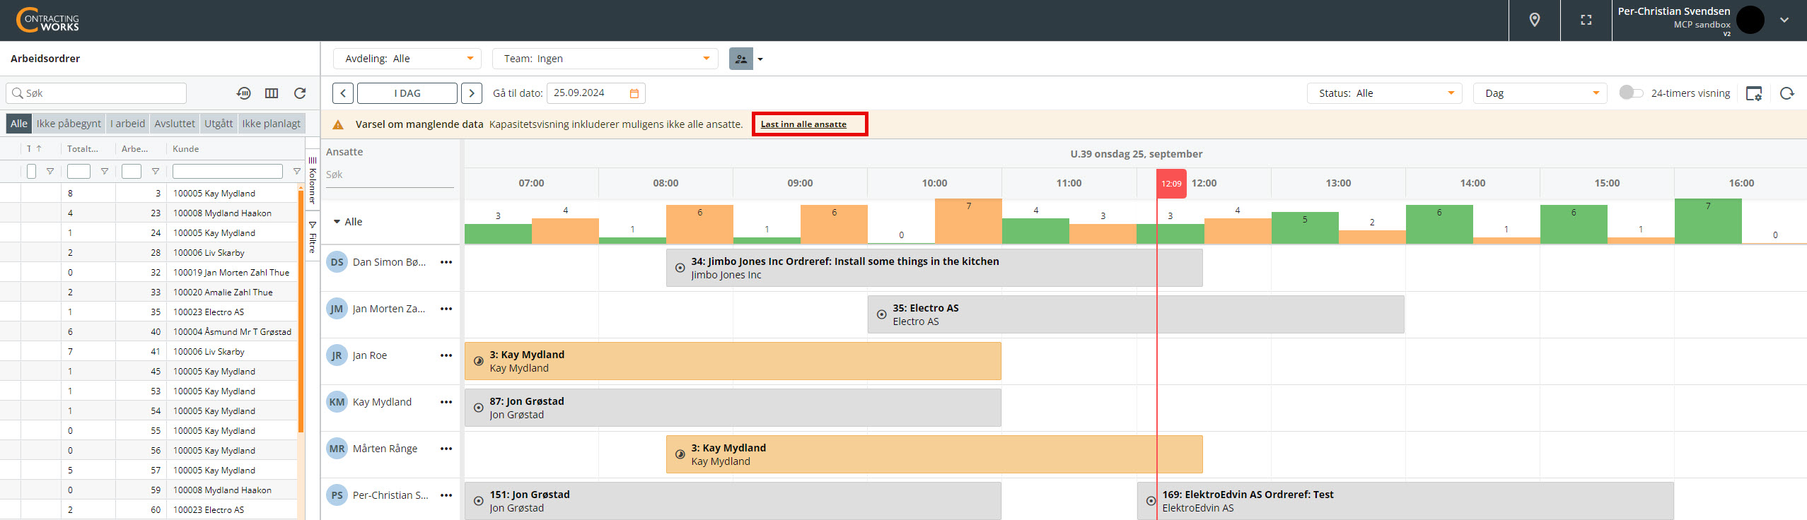The image size is (1807, 520).
Task: Open the planner view settings icon
Action: point(1754,93)
